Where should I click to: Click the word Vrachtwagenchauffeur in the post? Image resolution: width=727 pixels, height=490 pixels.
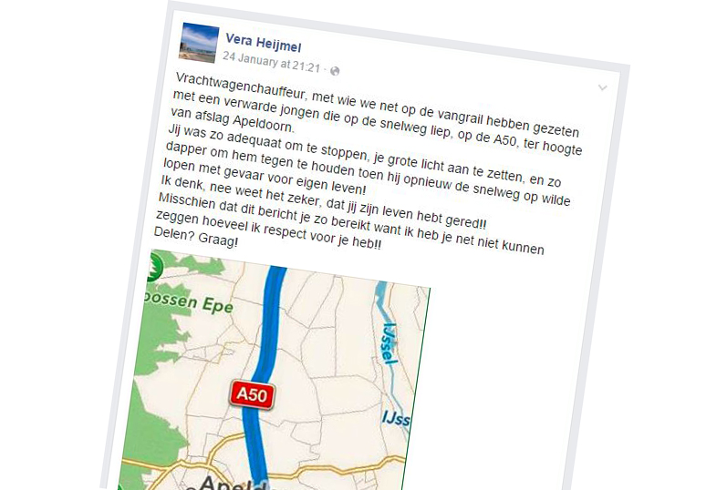pos(241,86)
